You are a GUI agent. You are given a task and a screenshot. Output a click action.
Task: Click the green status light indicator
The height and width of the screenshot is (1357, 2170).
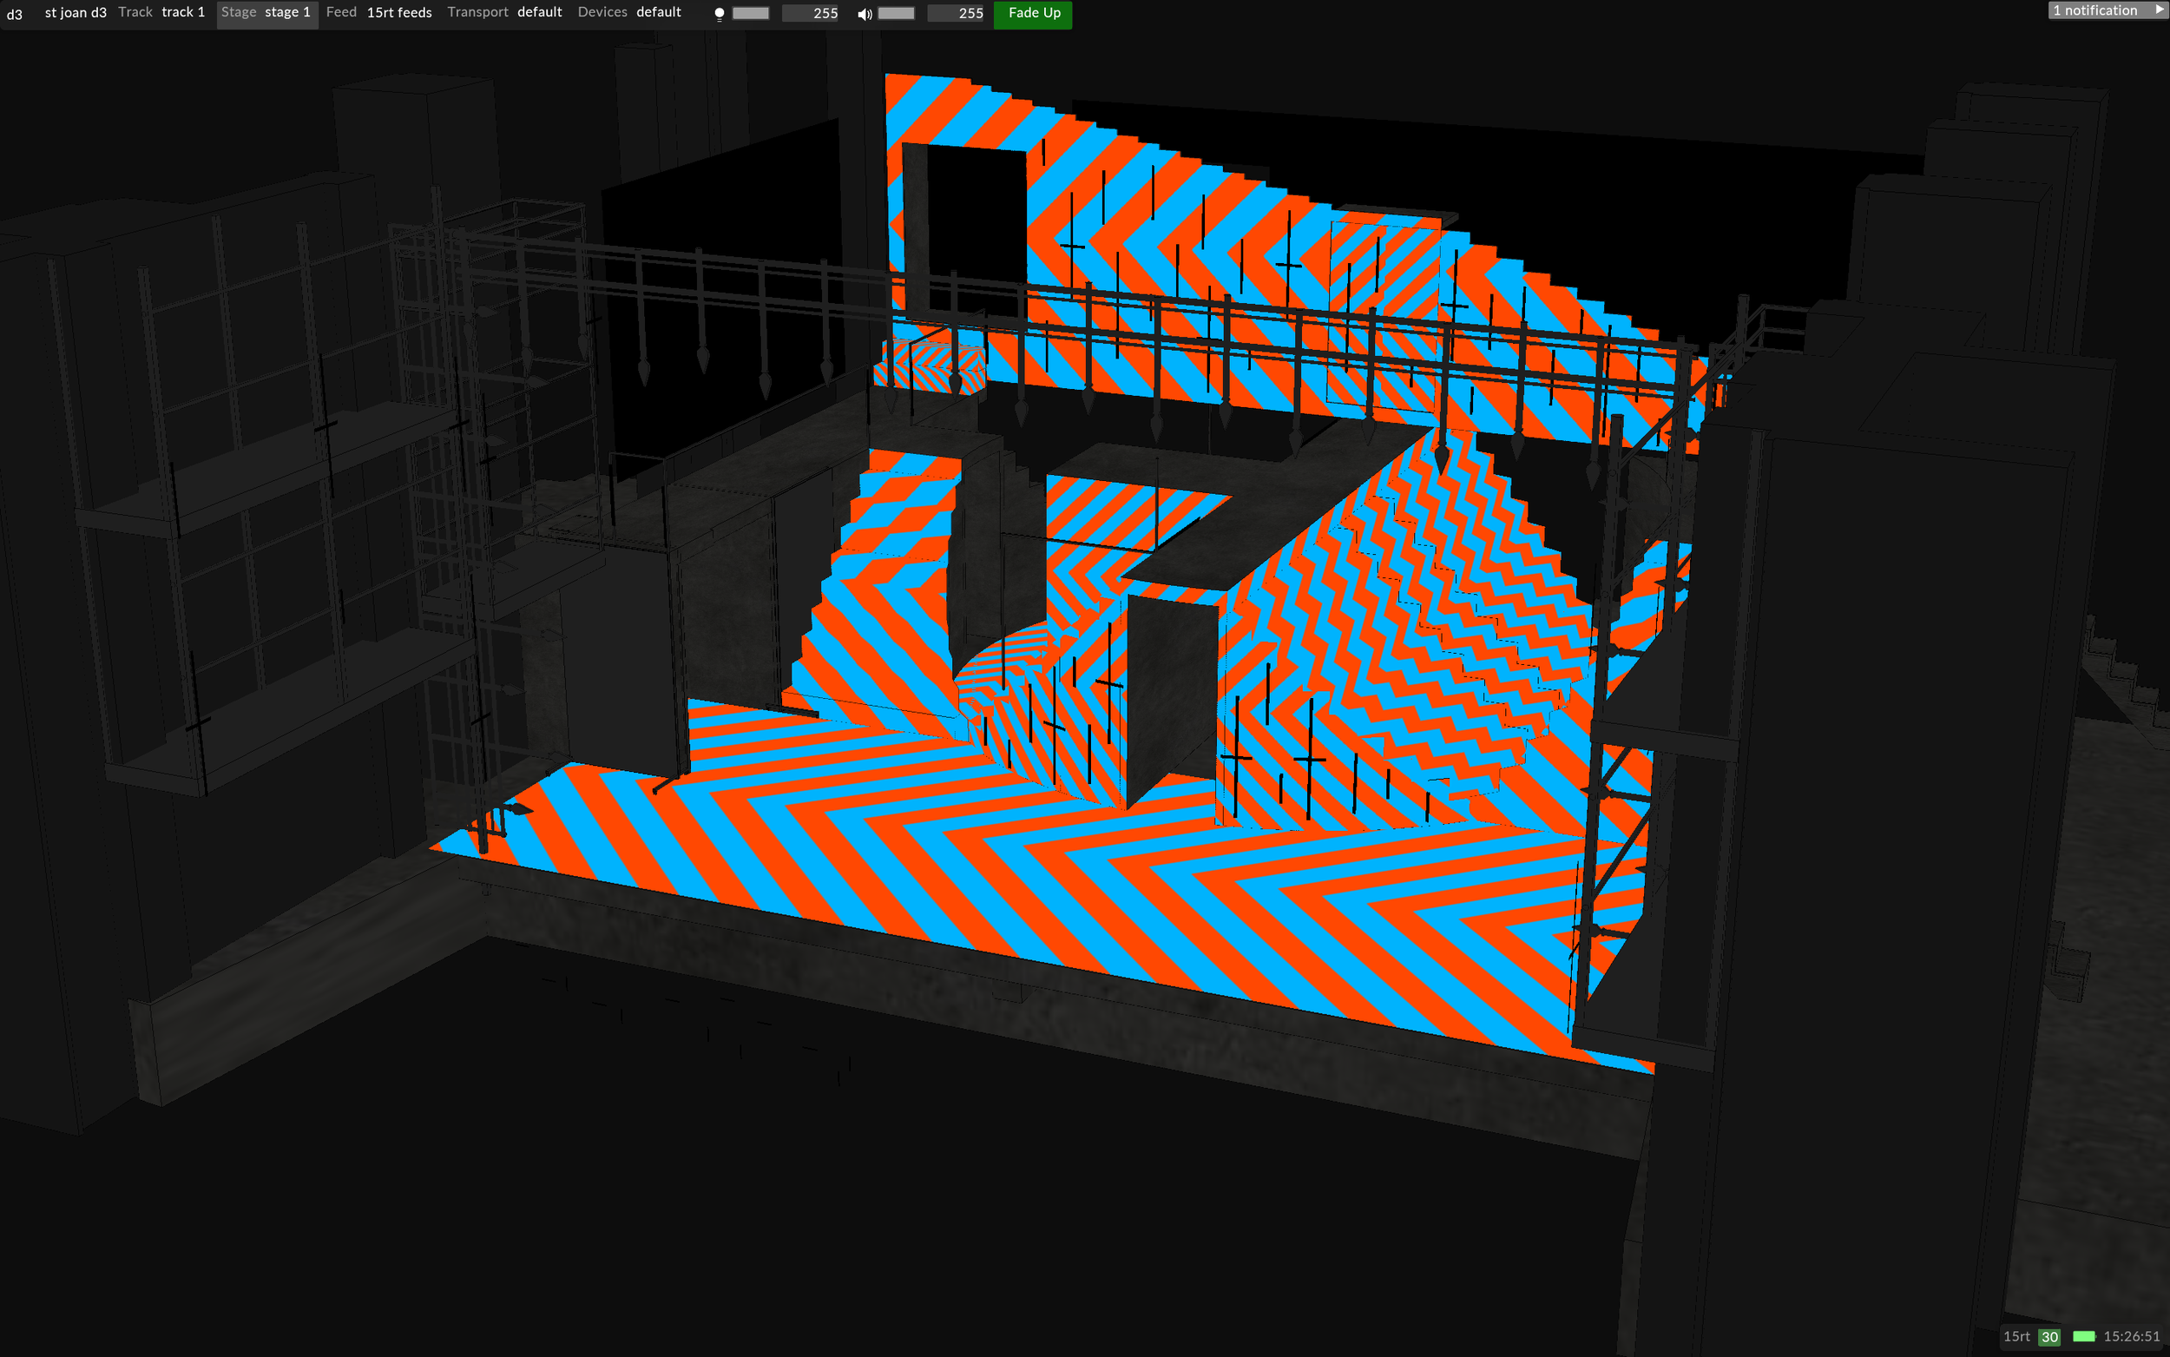[x=2084, y=1337]
